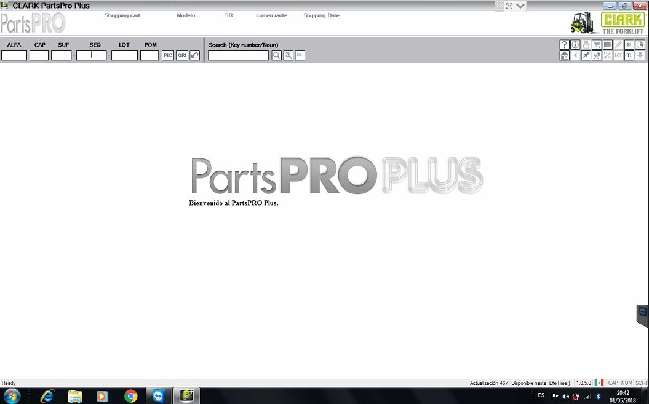The image size is (649, 404).
Task: Click the CAP indicator in status bar
Action: click(613, 383)
